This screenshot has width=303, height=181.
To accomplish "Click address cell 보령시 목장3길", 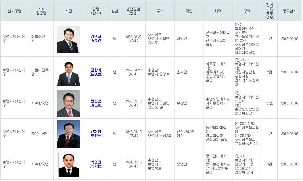I will coord(160,134).
